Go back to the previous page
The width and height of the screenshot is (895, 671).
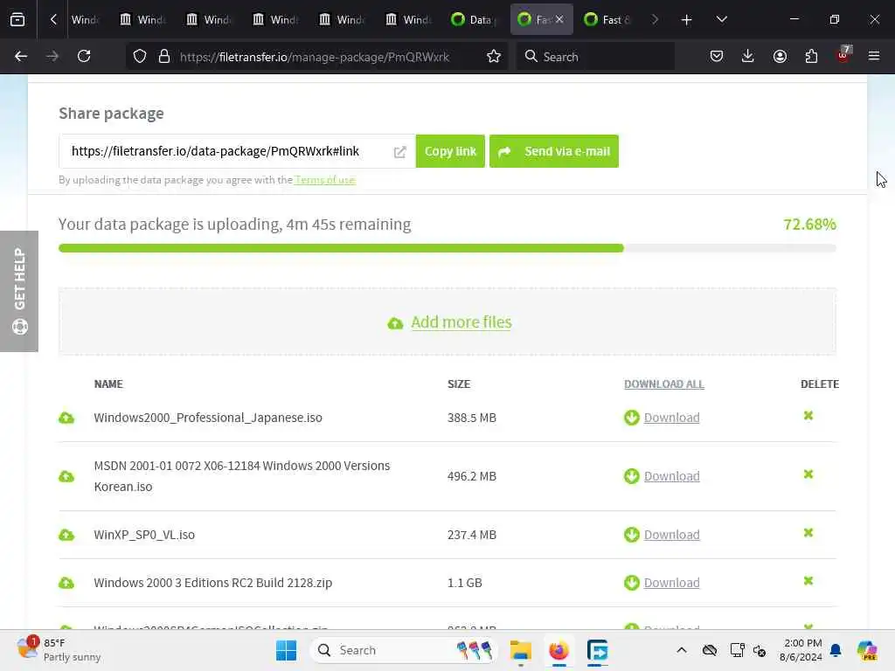tap(21, 57)
